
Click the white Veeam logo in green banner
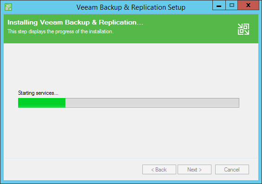click(243, 29)
